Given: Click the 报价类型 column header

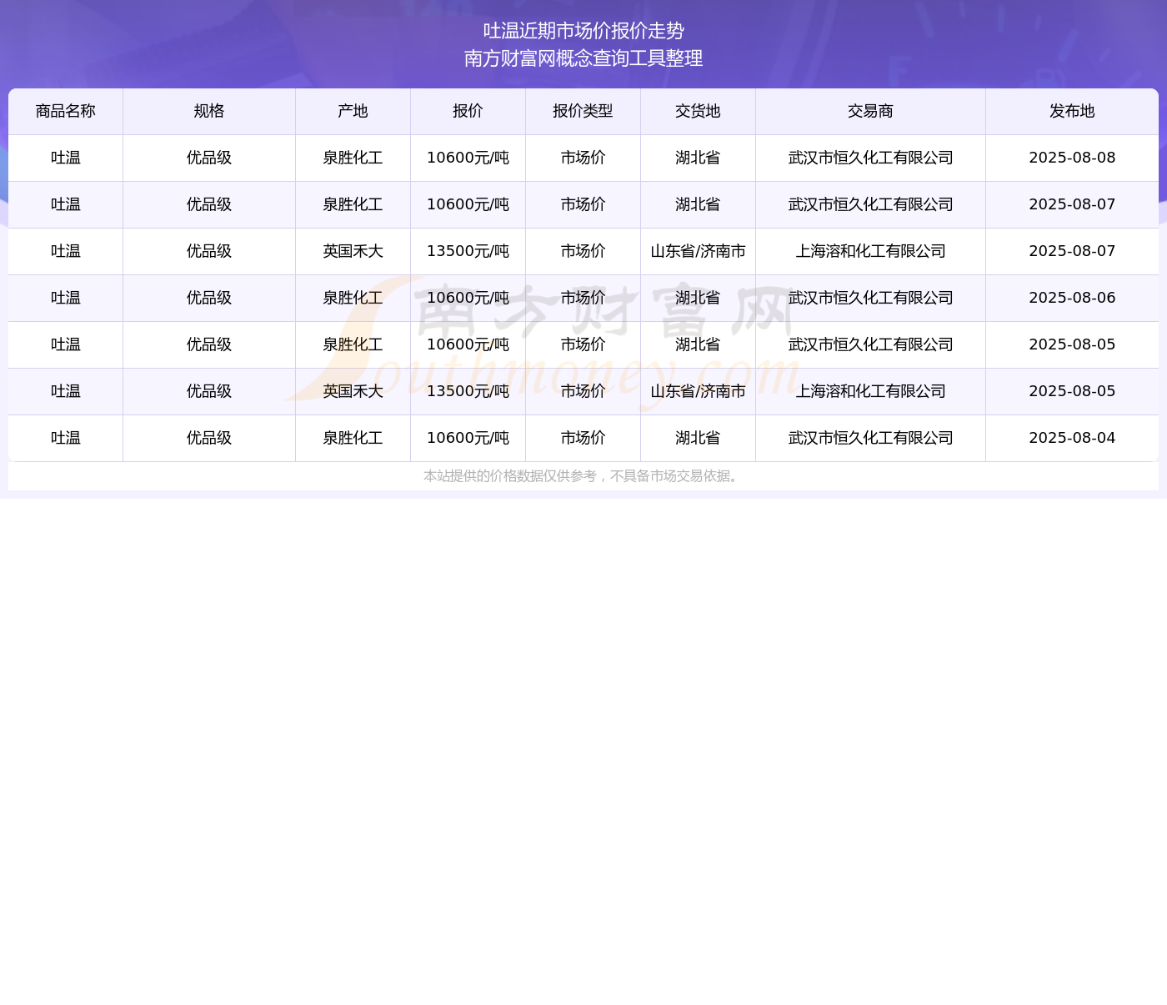Looking at the screenshot, I should (x=583, y=111).
